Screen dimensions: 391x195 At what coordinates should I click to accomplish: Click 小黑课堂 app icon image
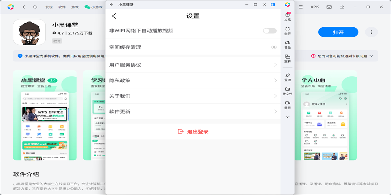click(29, 32)
